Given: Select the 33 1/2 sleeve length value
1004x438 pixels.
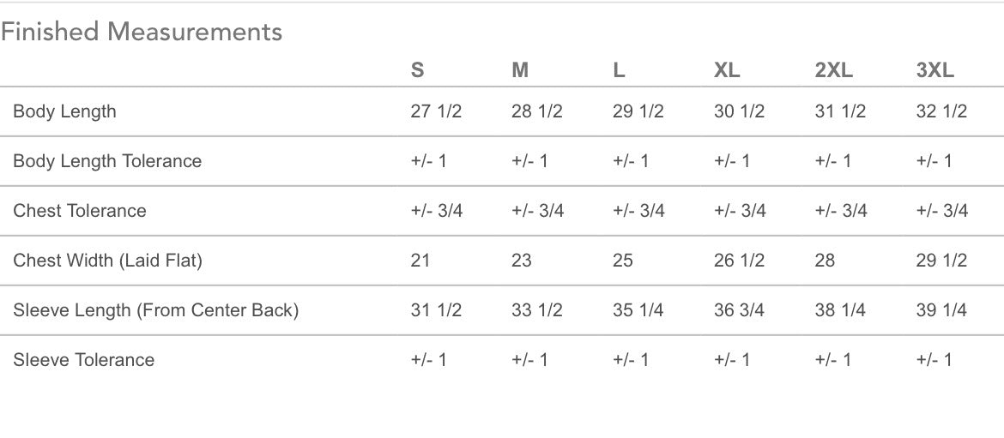Looking at the screenshot, I should click(537, 310).
